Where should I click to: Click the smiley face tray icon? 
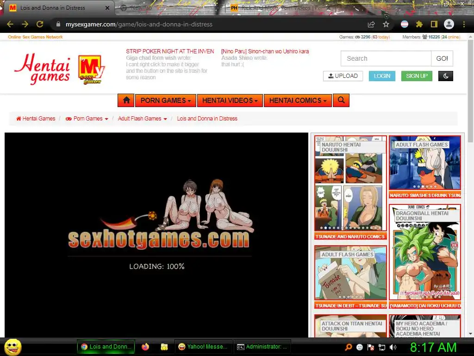tap(359, 347)
